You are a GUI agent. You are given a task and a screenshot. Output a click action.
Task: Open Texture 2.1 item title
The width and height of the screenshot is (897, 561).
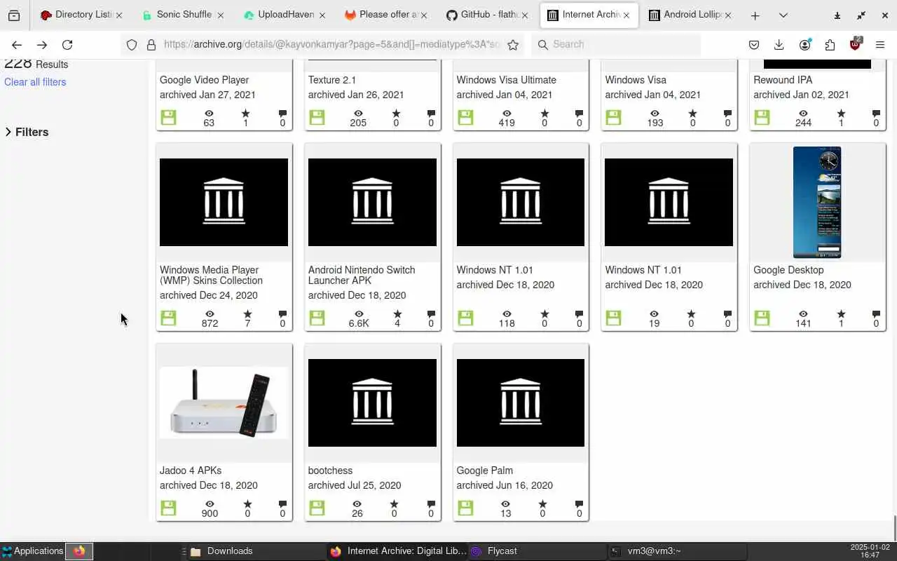coord(332,80)
